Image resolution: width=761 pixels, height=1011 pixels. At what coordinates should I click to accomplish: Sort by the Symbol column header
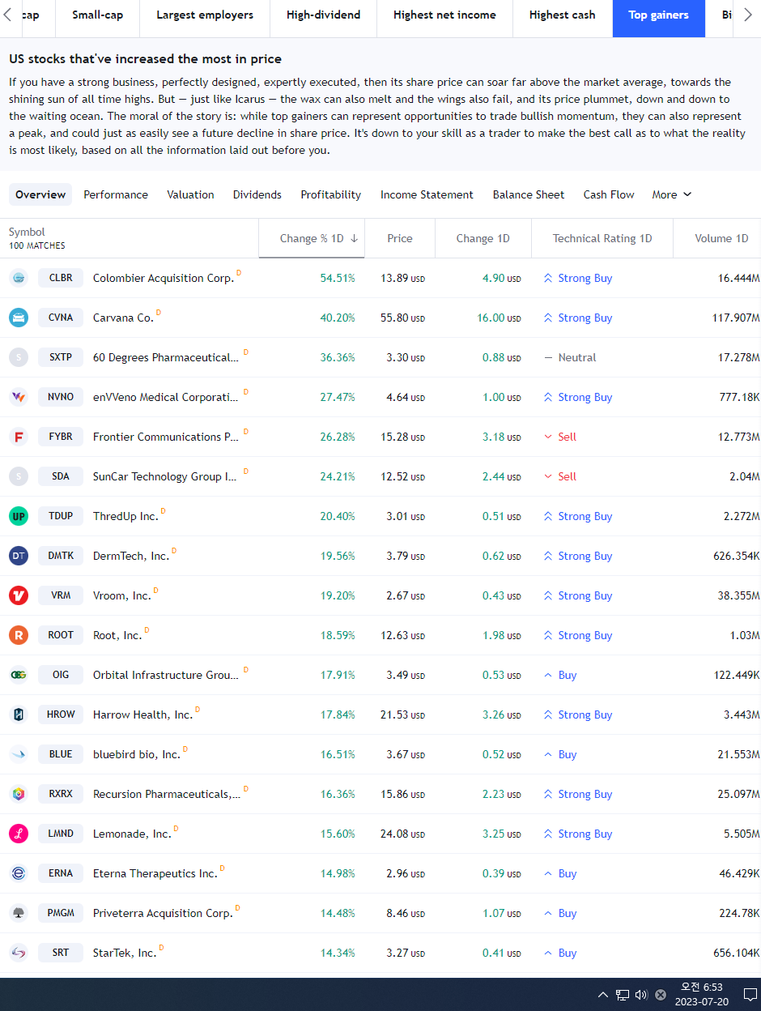[x=27, y=232]
